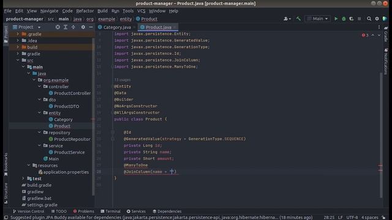The image size is (392, 220).
Task: Open the Version Control tool window
Action: pyautogui.click(x=28, y=211)
